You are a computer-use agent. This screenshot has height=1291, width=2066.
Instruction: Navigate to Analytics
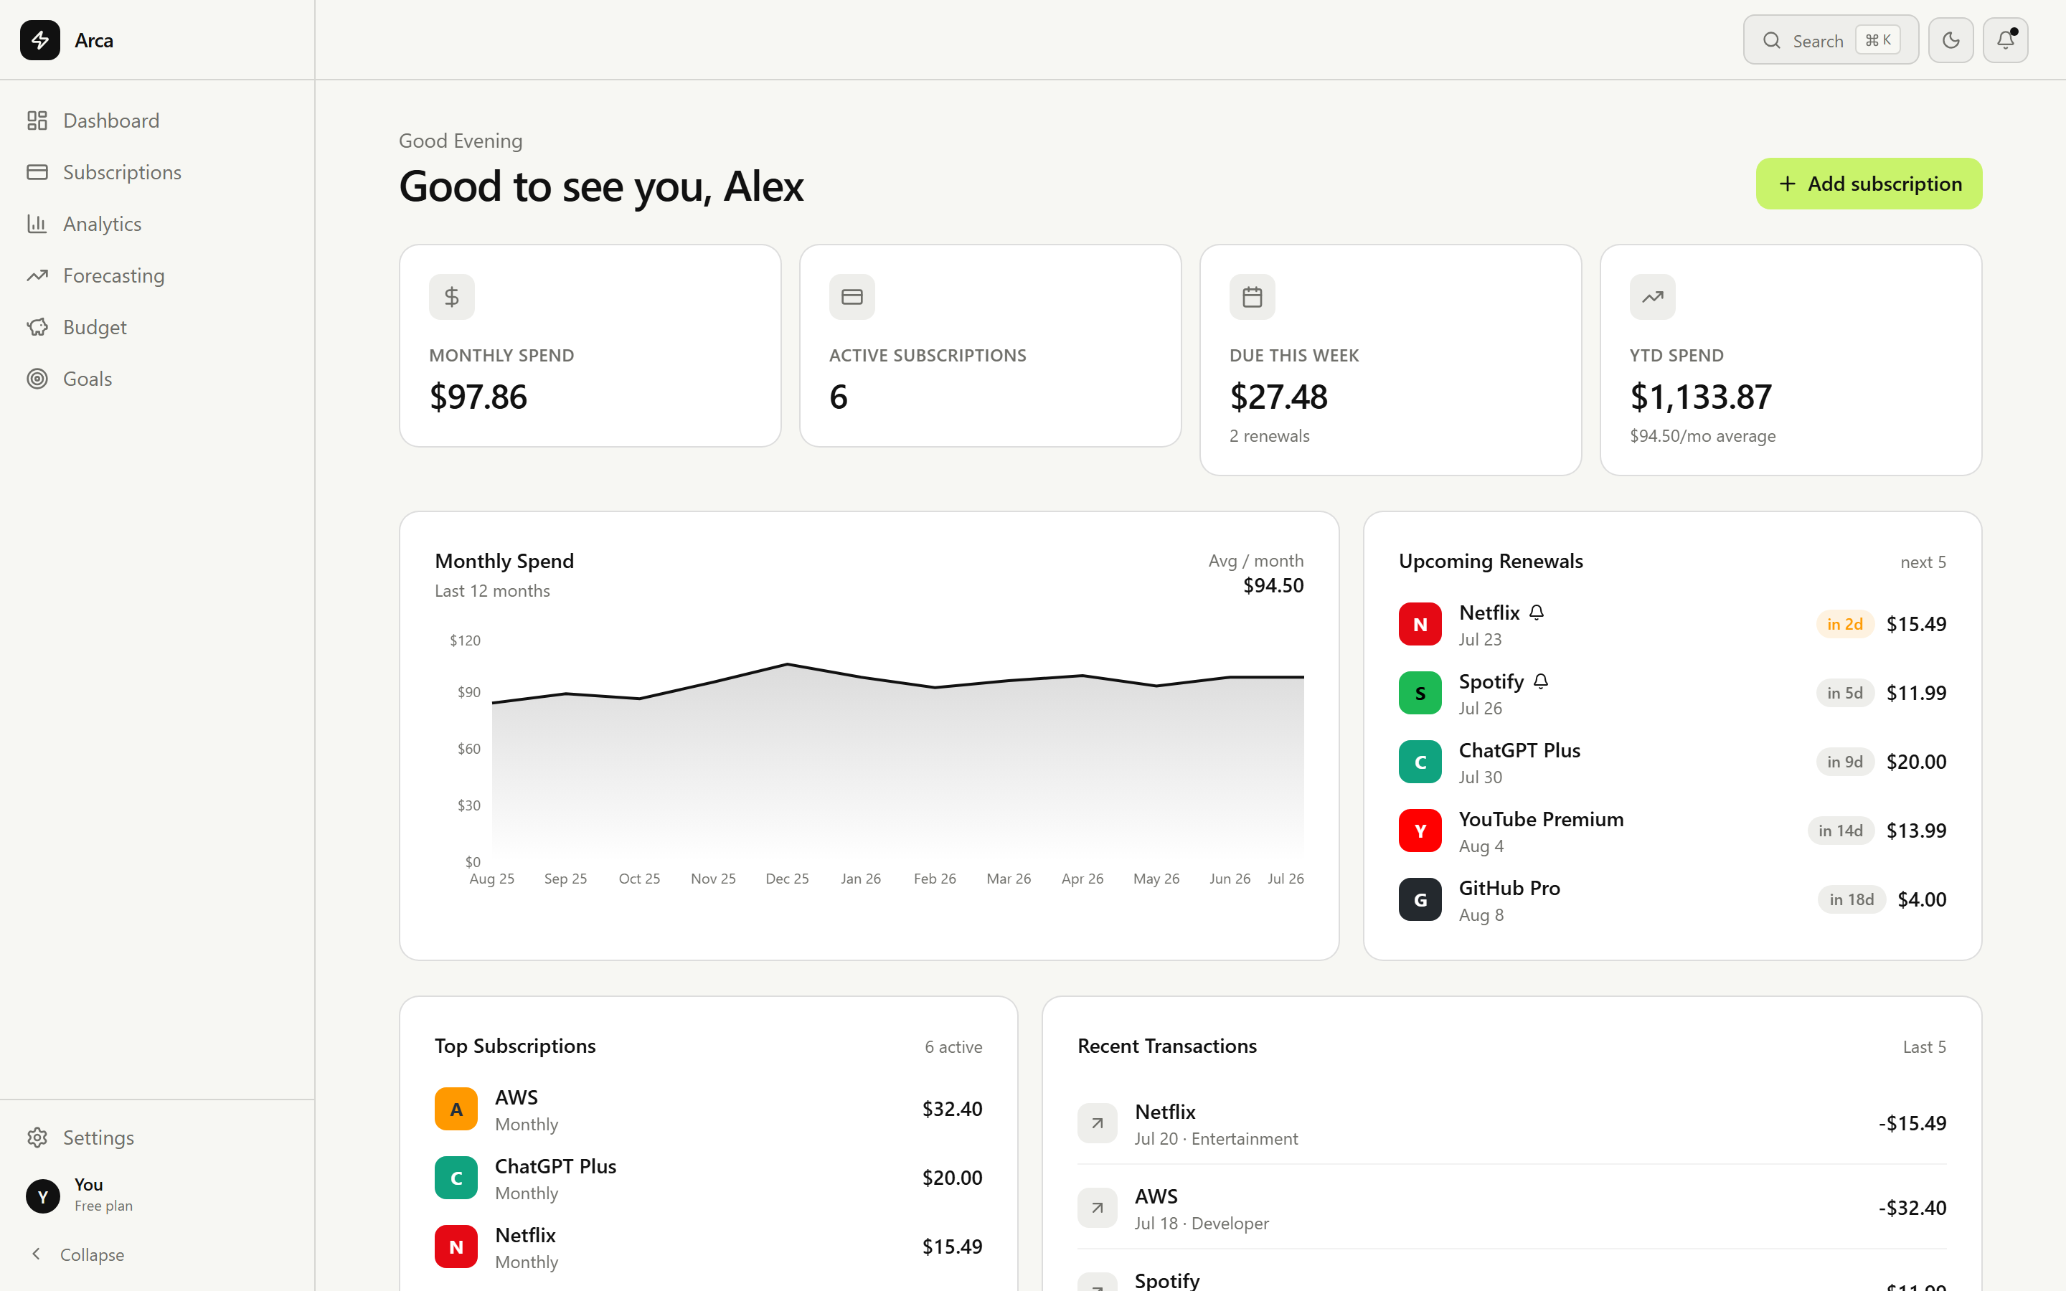(157, 224)
